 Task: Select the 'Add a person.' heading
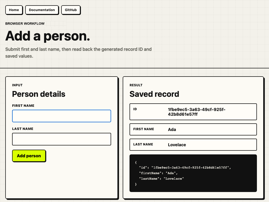pos(48,36)
